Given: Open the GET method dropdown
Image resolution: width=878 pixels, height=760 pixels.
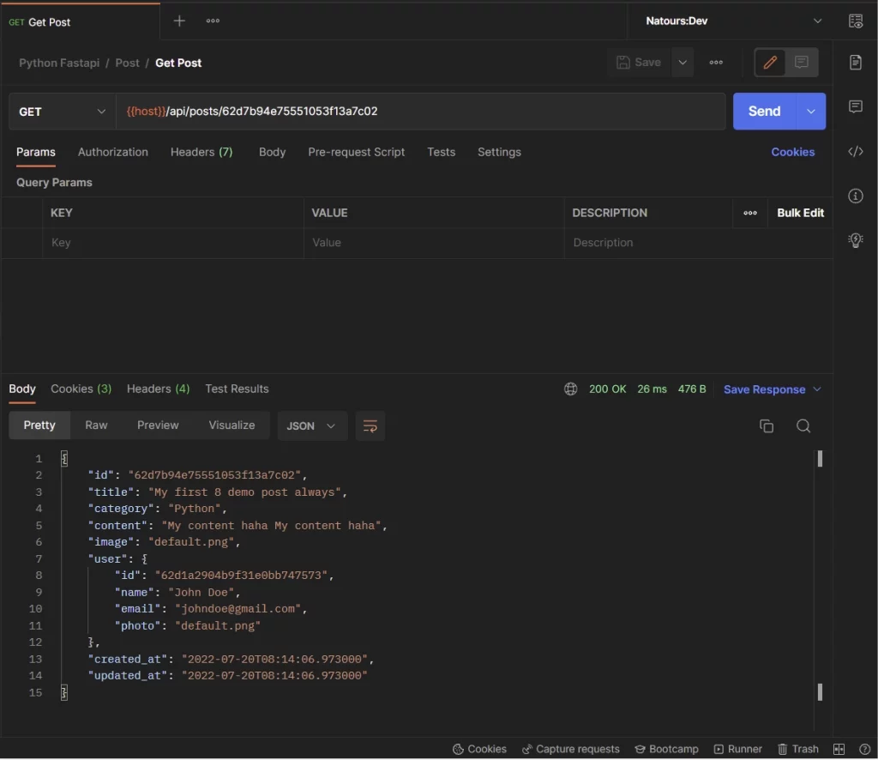Looking at the screenshot, I should (x=61, y=111).
